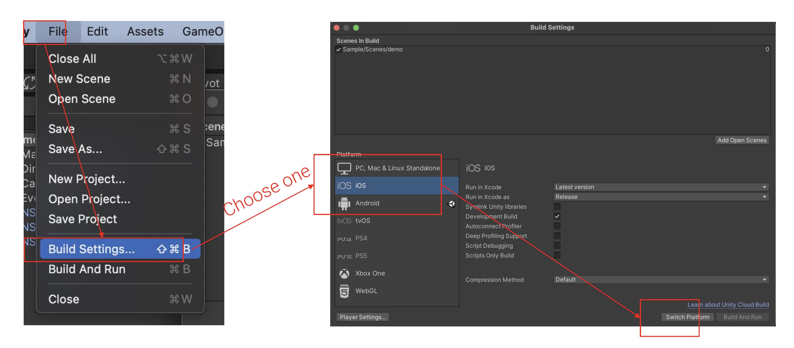Choose Build Settings from the File menu

click(x=91, y=249)
